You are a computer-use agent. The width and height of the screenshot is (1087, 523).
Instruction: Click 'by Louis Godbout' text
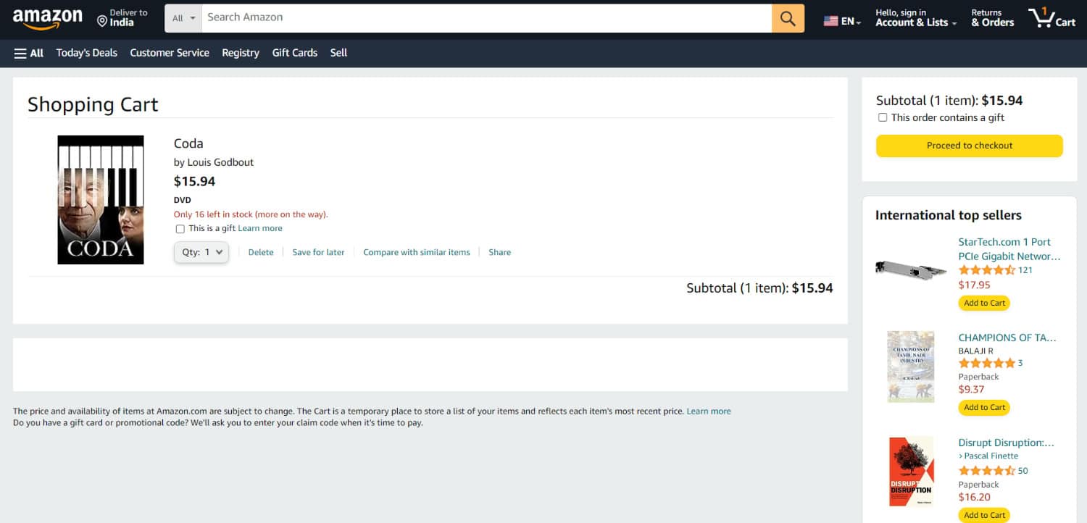tap(214, 162)
